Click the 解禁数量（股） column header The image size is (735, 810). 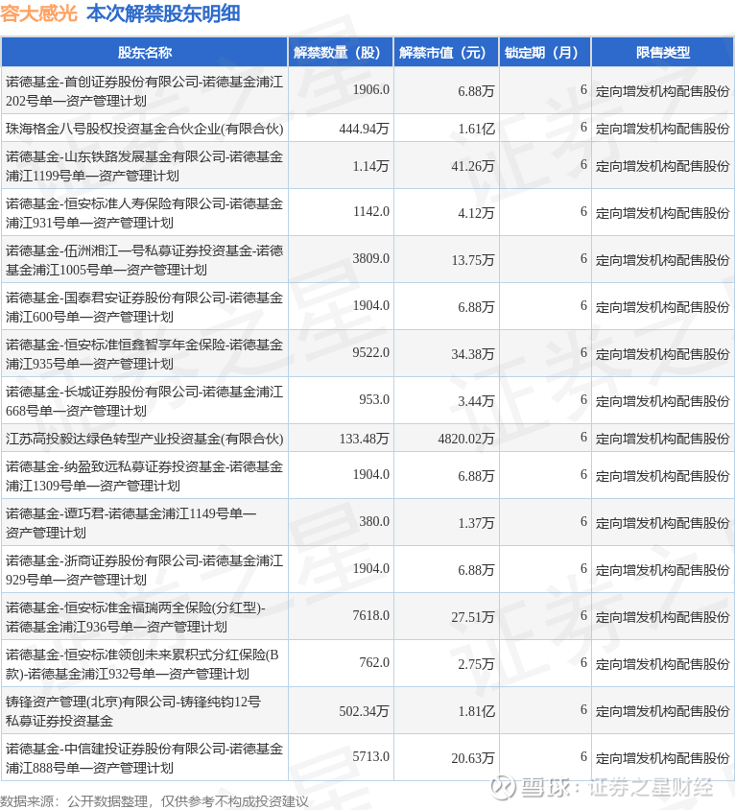click(x=341, y=52)
